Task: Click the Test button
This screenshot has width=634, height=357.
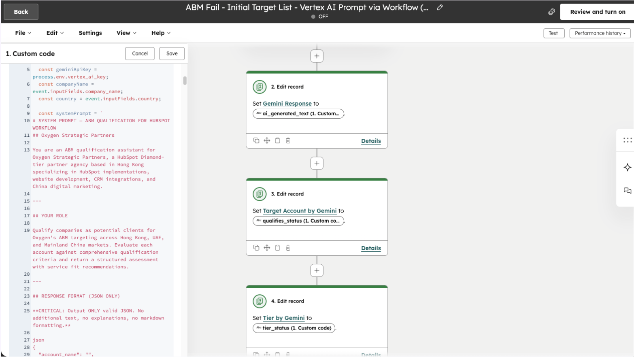Action: [x=553, y=33]
